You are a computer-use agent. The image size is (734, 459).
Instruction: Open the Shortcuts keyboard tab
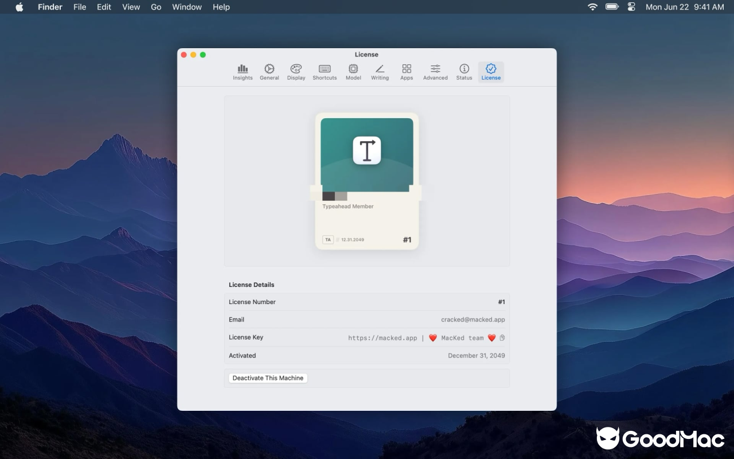[x=325, y=72]
